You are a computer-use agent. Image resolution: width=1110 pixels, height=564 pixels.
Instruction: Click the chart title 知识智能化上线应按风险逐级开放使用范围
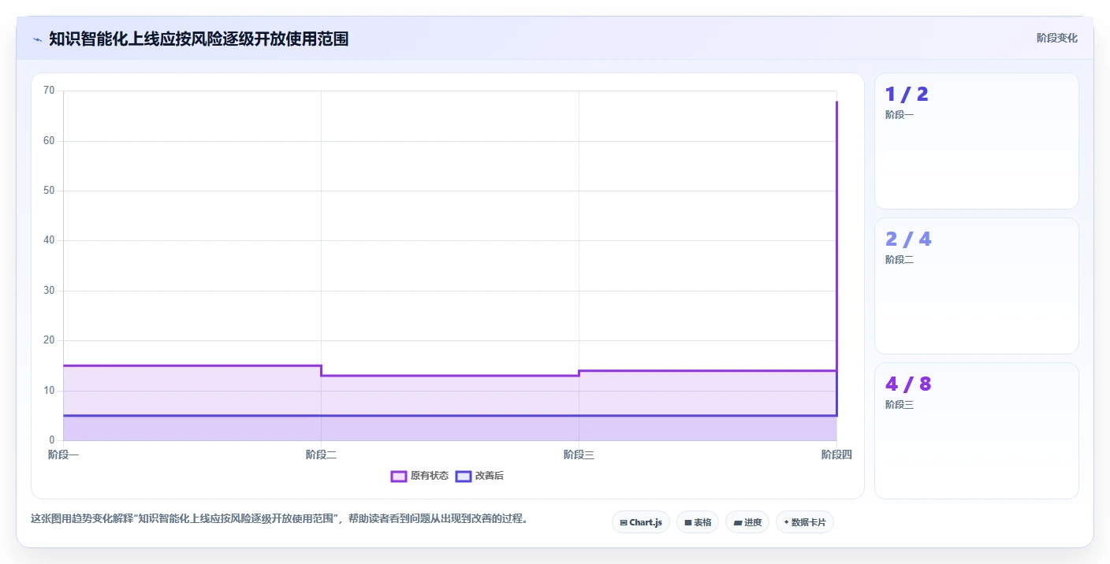pos(199,39)
